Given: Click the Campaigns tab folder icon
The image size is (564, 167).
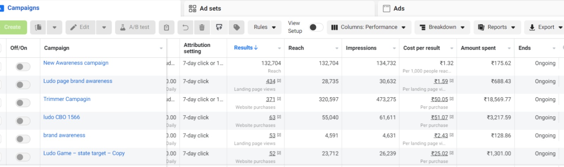Looking at the screenshot, I should tap(2, 8).
